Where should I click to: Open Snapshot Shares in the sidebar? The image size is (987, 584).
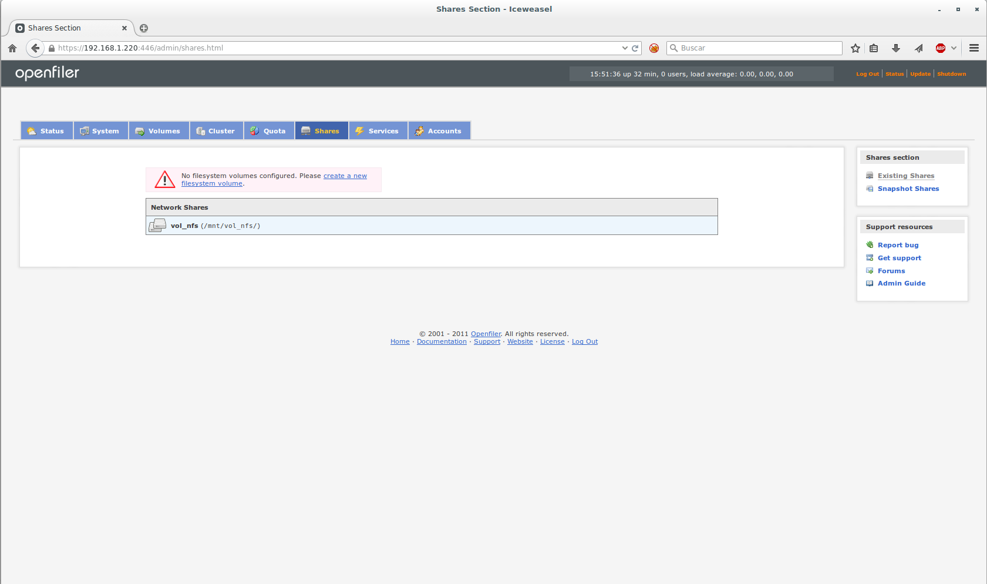(x=908, y=189)
